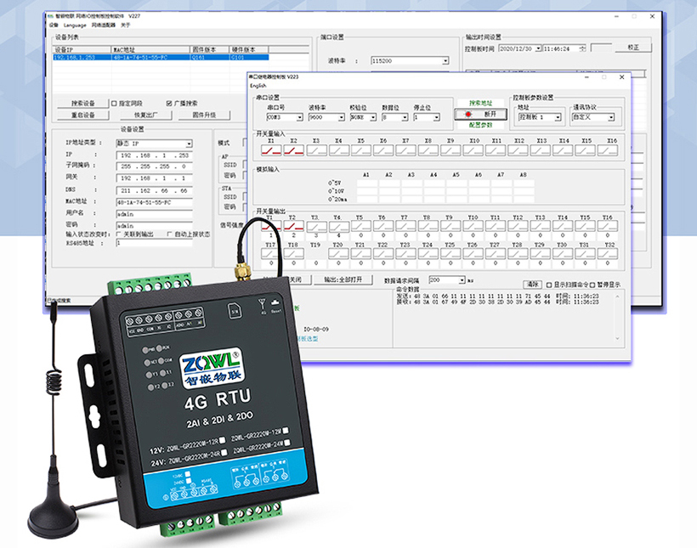697x548 pixels.
Task: Open the 115200 baud rate dropdown
Action: (x=445, y=61)
